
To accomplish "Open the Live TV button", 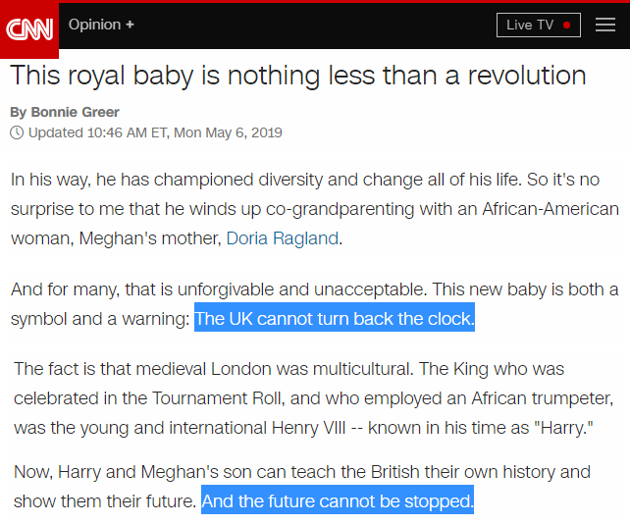I will (x=539, y=25).
